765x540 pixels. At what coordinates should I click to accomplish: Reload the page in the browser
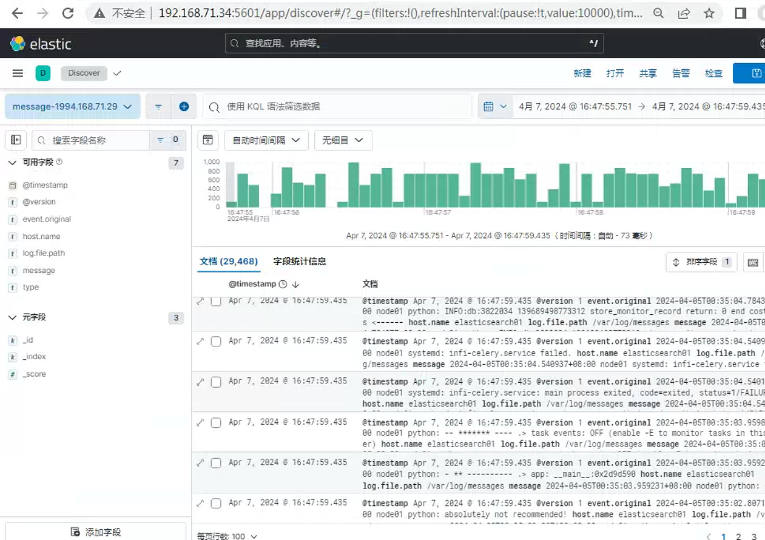tap(68, 13)
